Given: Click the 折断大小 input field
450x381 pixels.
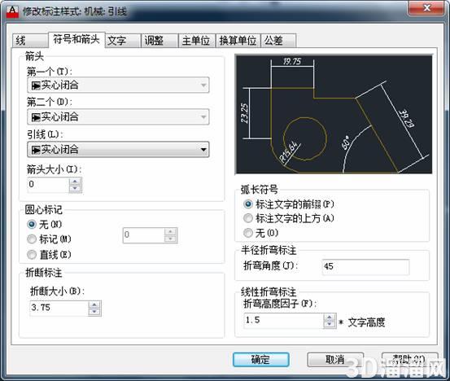Looking at the screenshot, I should [59, 308].
